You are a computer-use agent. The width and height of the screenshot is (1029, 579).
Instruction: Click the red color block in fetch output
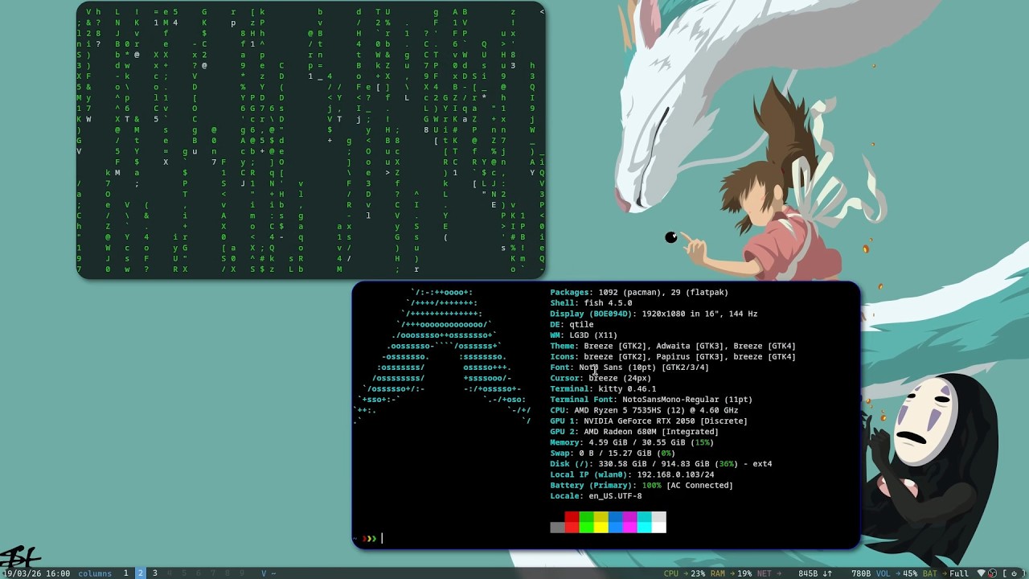tap(572, 522)
